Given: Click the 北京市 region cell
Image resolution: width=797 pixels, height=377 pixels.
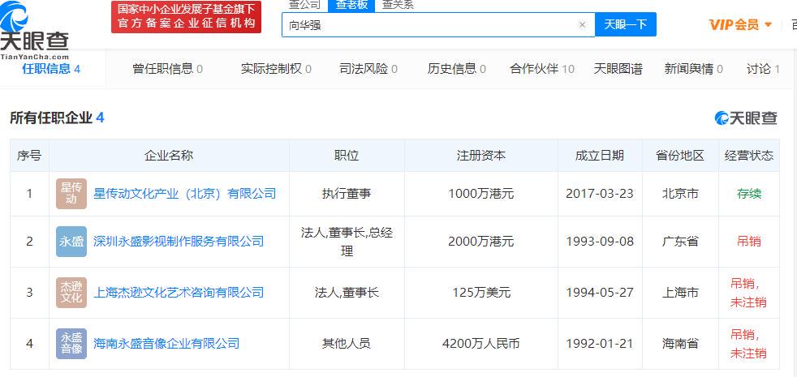Looking at the screenshot, I should coord(680,194).
